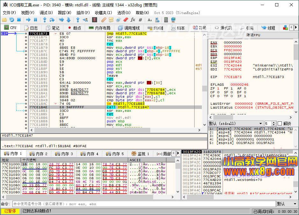Open the 选项(O) menu
This screenshot has width=299, height=215.
tap(124, 13)
